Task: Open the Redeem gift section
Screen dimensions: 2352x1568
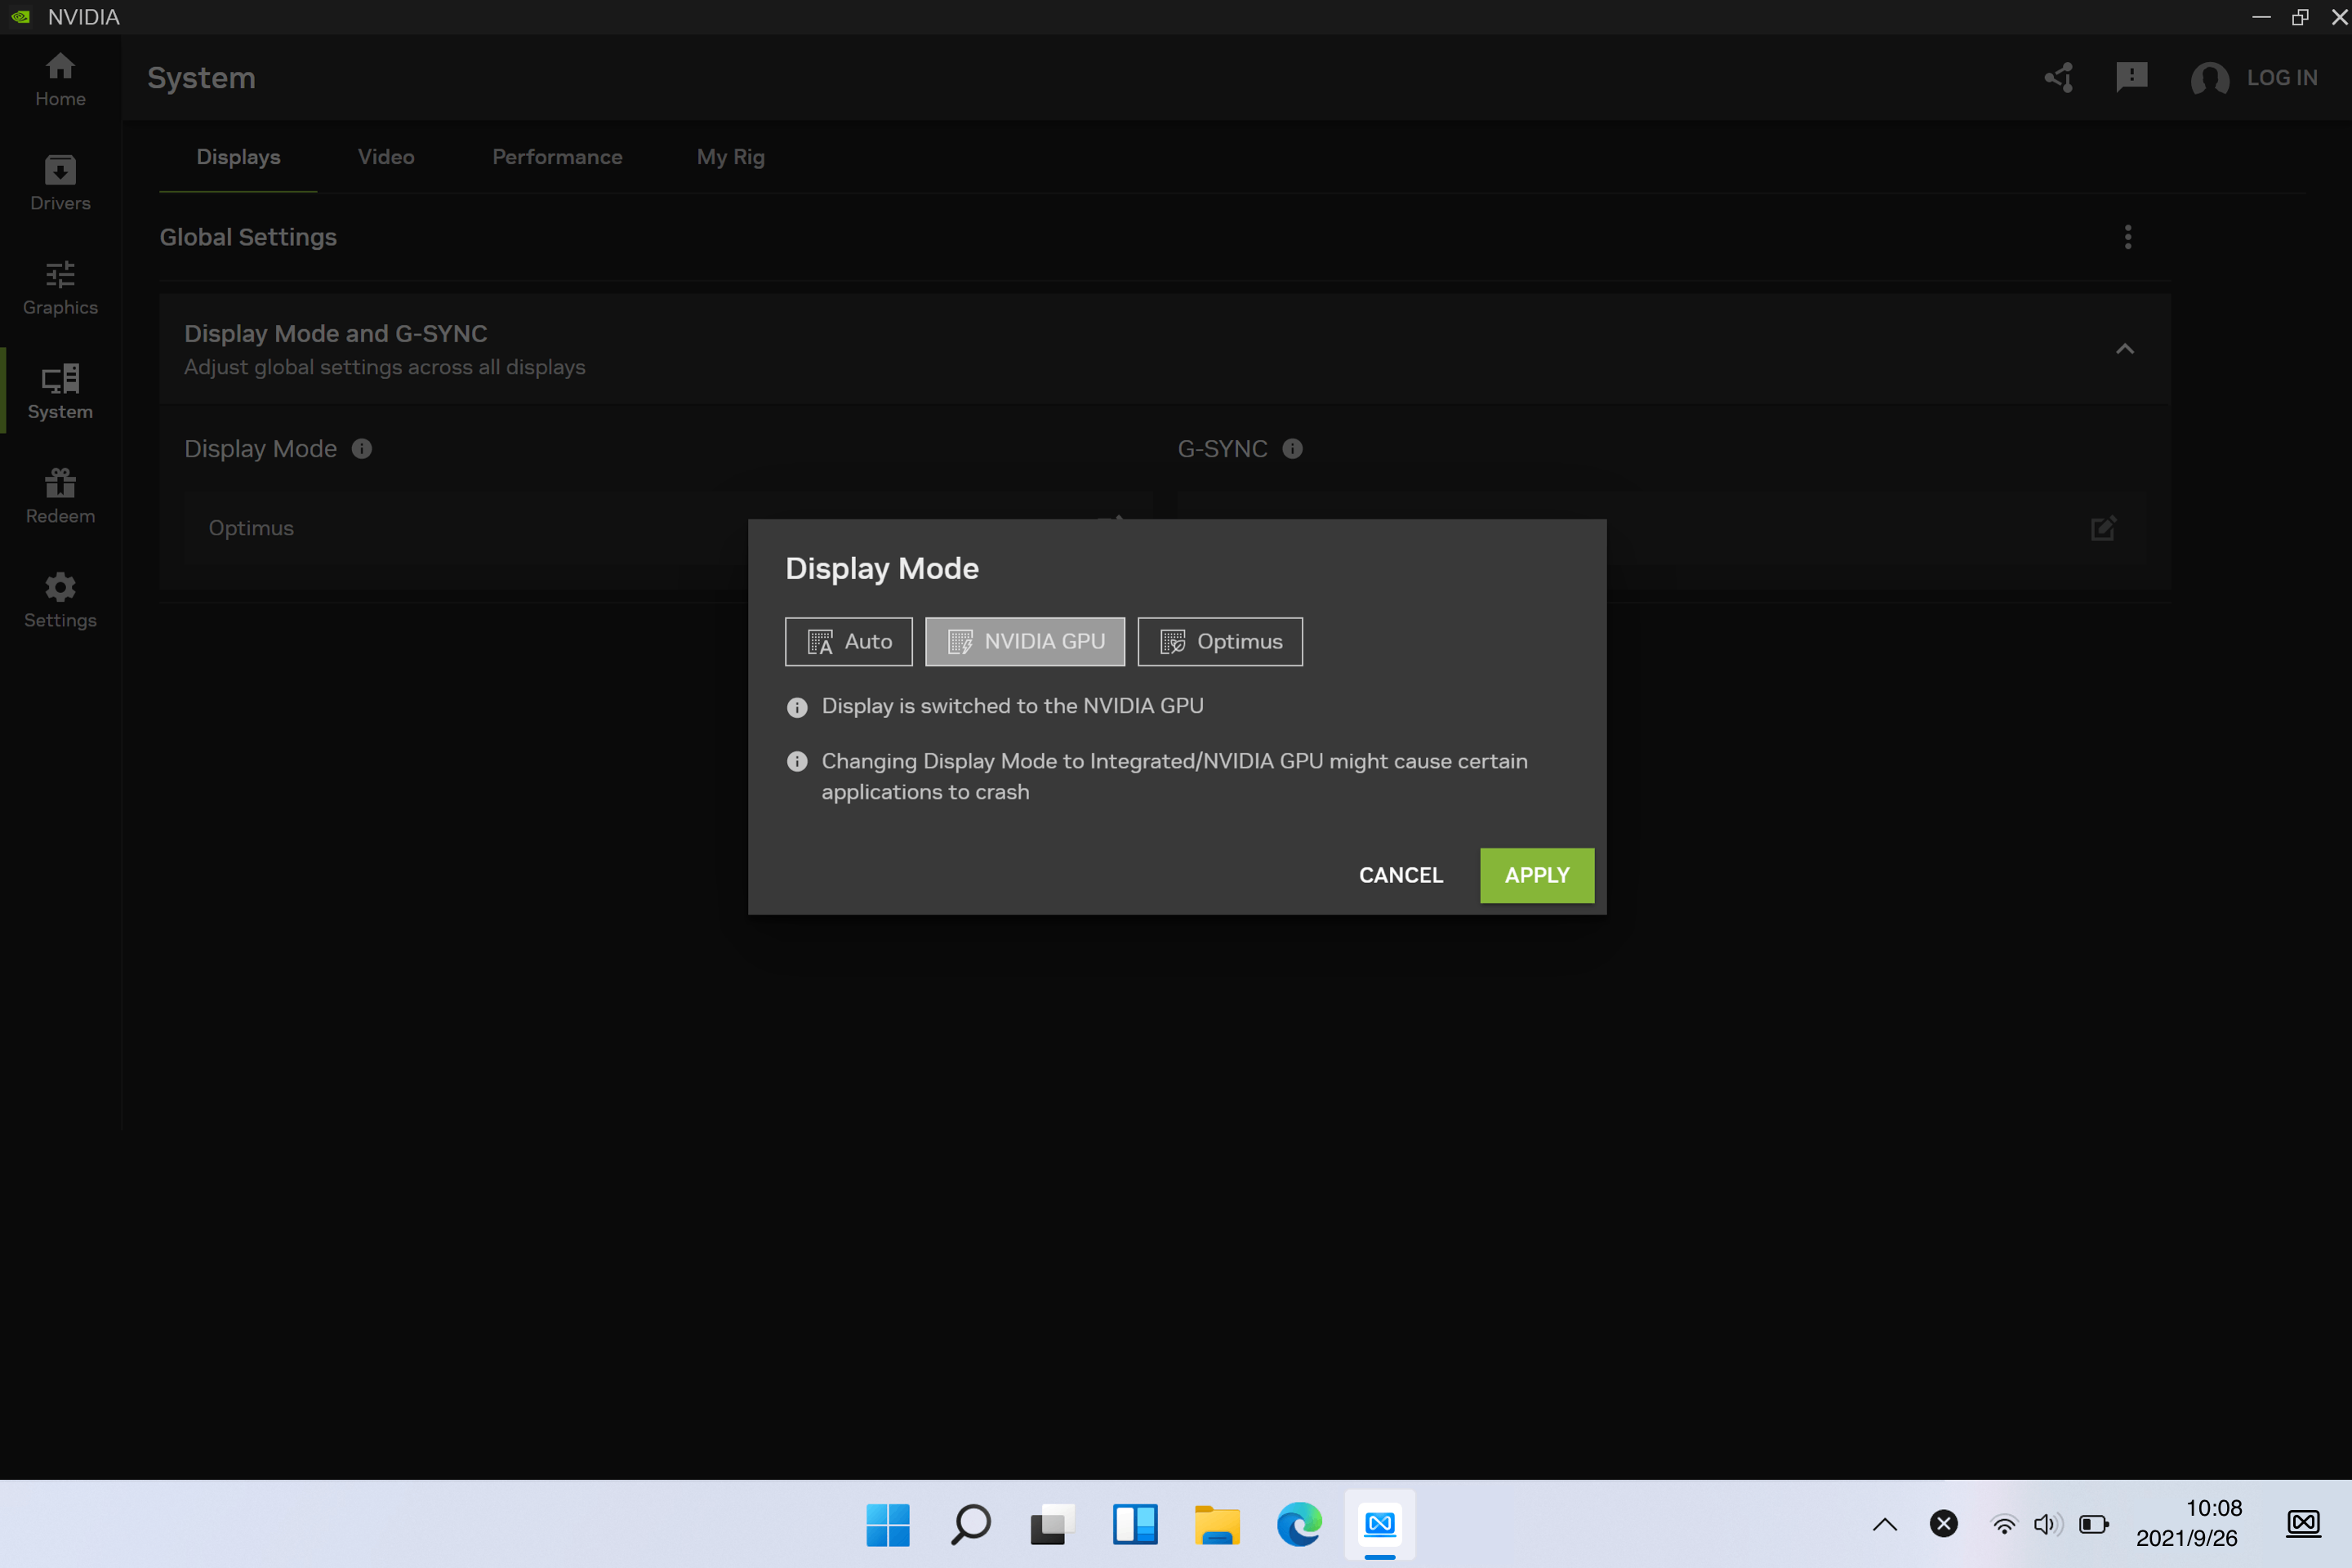Action: tap(60, 496)
